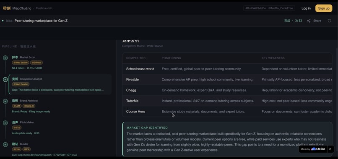This screenshot has width=338, height=159.
Task: Click Brand Architect completed checkmark icon
Action: coord(5,101)
